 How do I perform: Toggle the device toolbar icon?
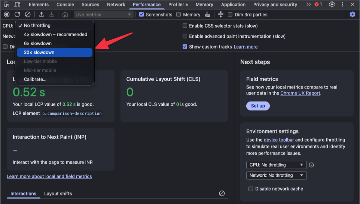coord(17,4)
